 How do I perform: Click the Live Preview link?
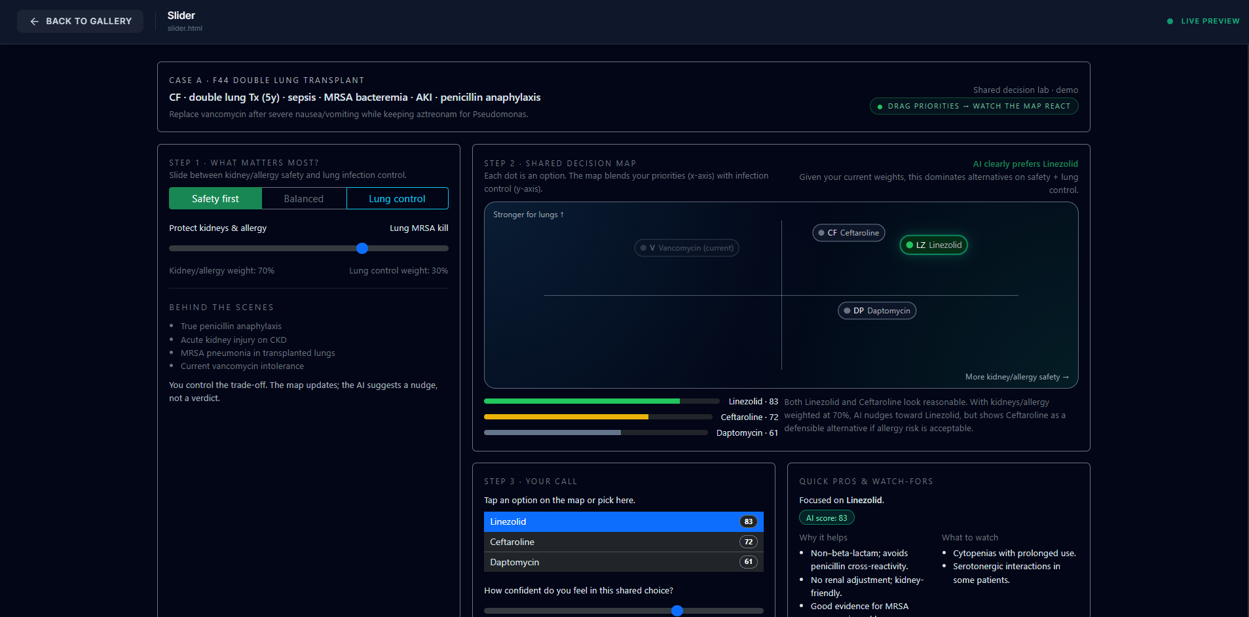pyautogui.click(x=1210, y=20)
